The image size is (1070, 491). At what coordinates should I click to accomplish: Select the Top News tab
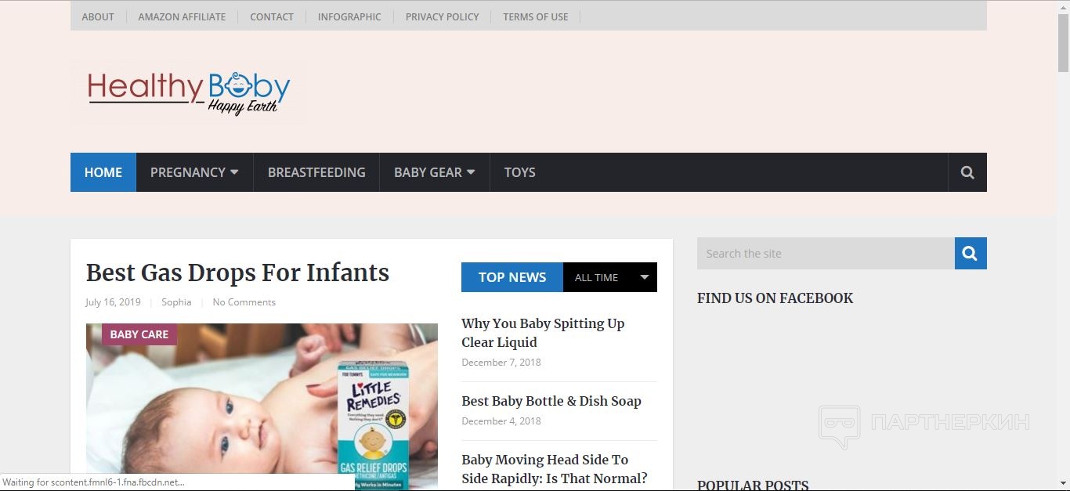click(x=512, y=277)
